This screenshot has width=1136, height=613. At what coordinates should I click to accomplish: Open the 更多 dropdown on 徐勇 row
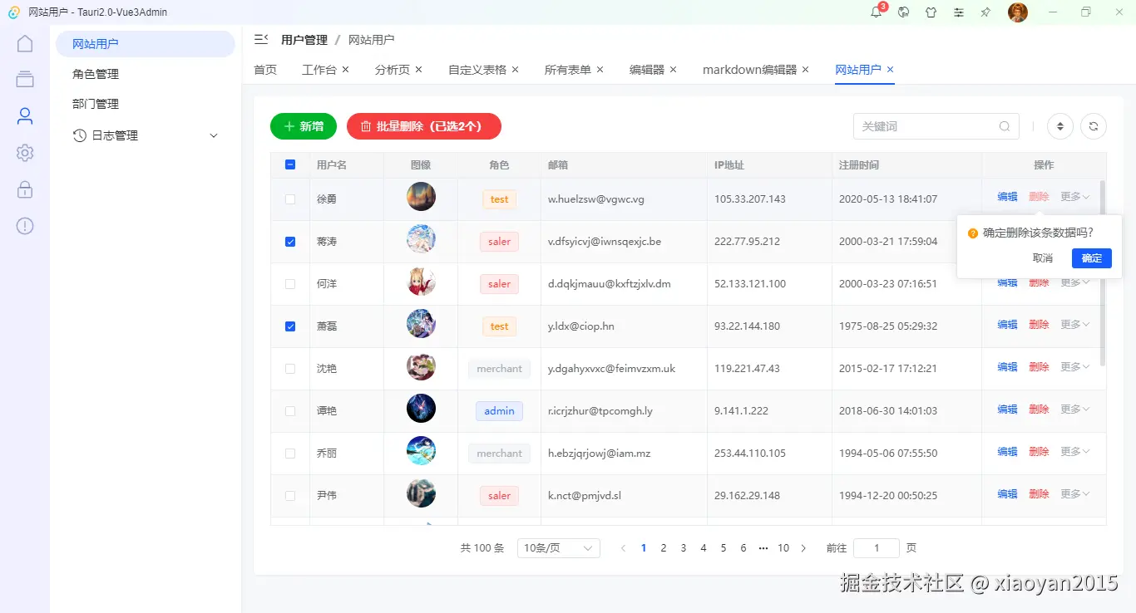pos(1074,196)
